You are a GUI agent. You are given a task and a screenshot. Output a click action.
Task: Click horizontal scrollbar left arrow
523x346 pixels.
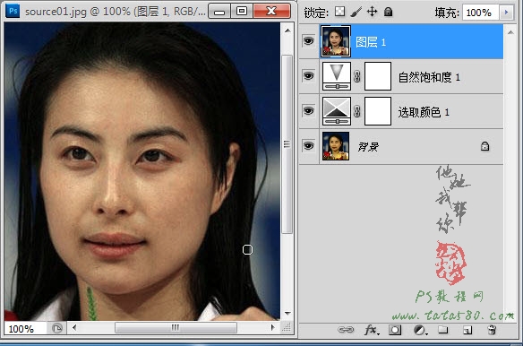click(74, 328)
